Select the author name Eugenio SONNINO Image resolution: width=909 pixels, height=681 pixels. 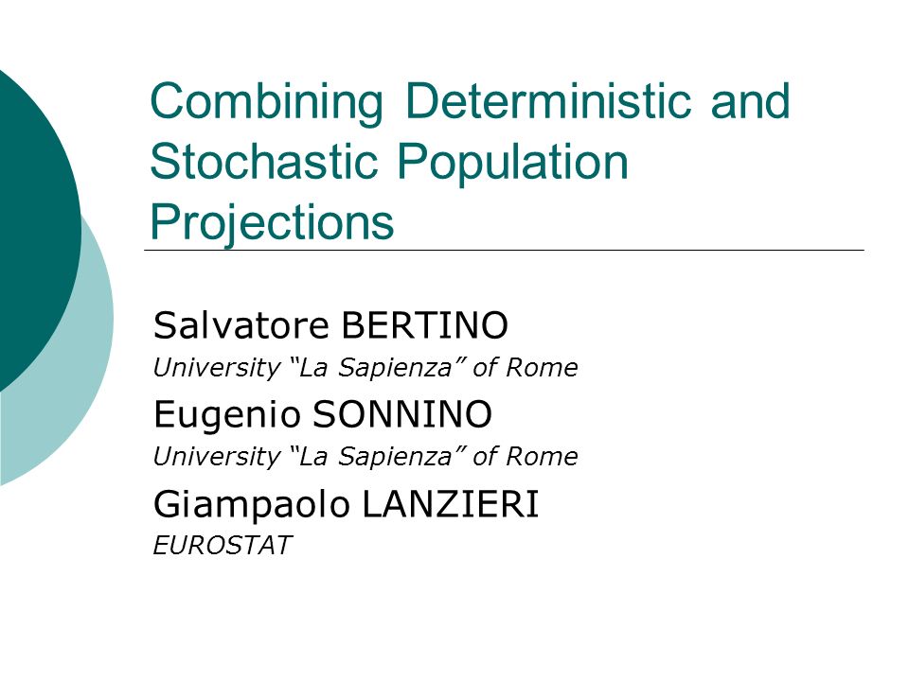pos(322,415)
